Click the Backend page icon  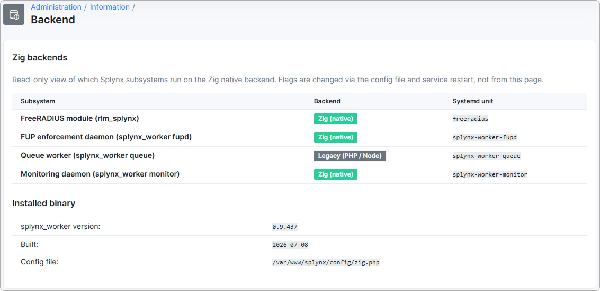[x=14, y=14]
